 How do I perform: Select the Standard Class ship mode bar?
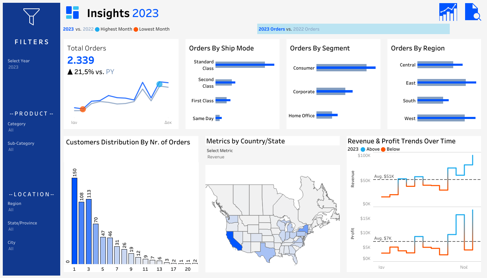244,65
